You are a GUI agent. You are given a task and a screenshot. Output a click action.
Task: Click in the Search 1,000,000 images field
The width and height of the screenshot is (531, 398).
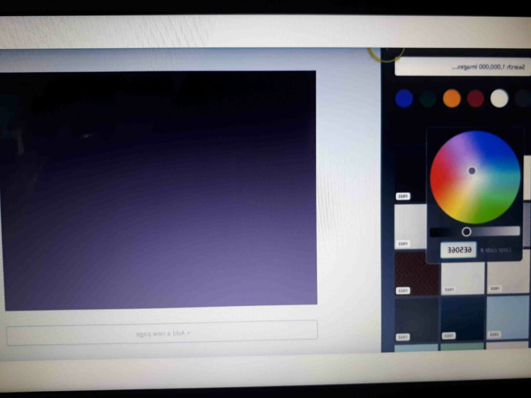463,67
